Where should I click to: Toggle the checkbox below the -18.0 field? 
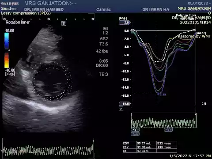click(121, 109)
